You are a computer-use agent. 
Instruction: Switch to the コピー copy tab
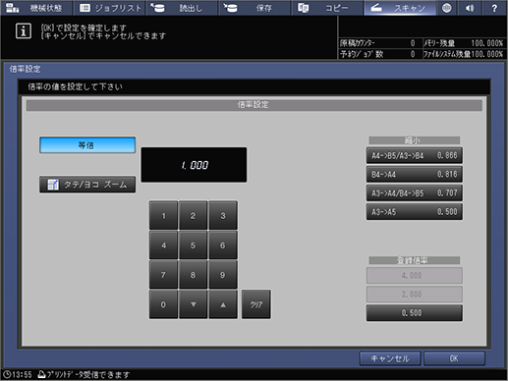point(327,8)
